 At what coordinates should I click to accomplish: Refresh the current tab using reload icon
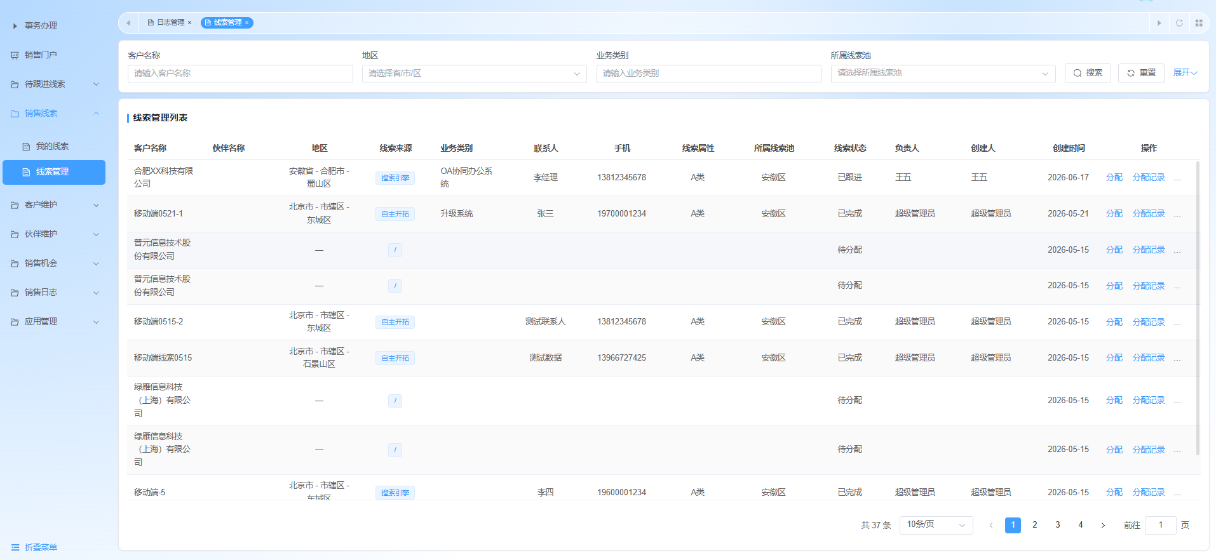tap(1179, 23)
